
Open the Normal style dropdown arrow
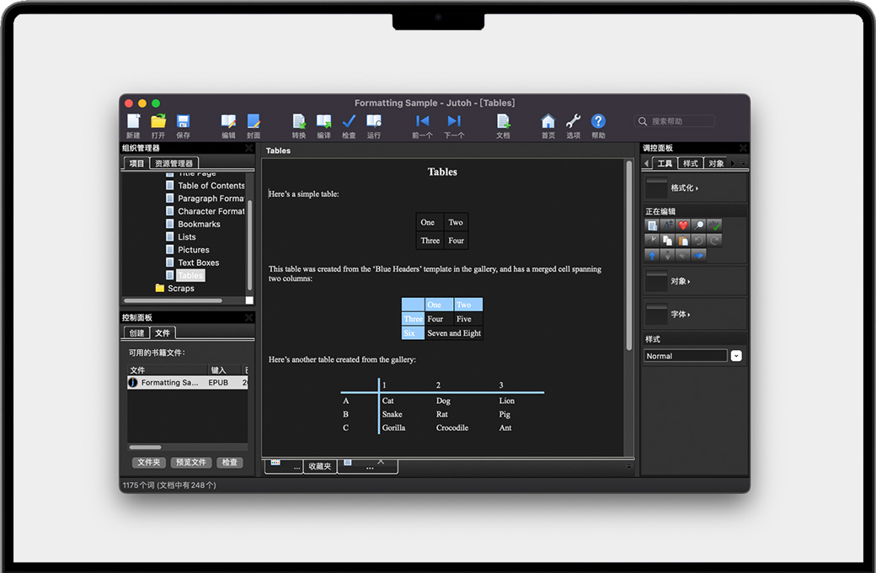pyautogui.click(x=736, y=356)
